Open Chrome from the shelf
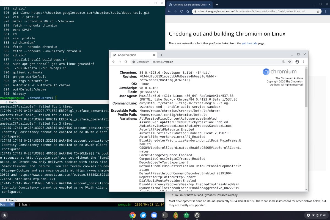The image size is (330, 220). (x=132, y=215)
